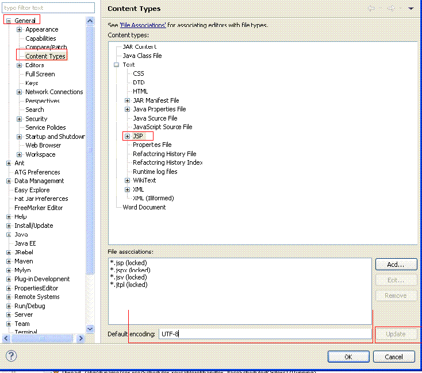Select CSS content type
The height and width of the screenshot is (373, 422).
(139, 73)
